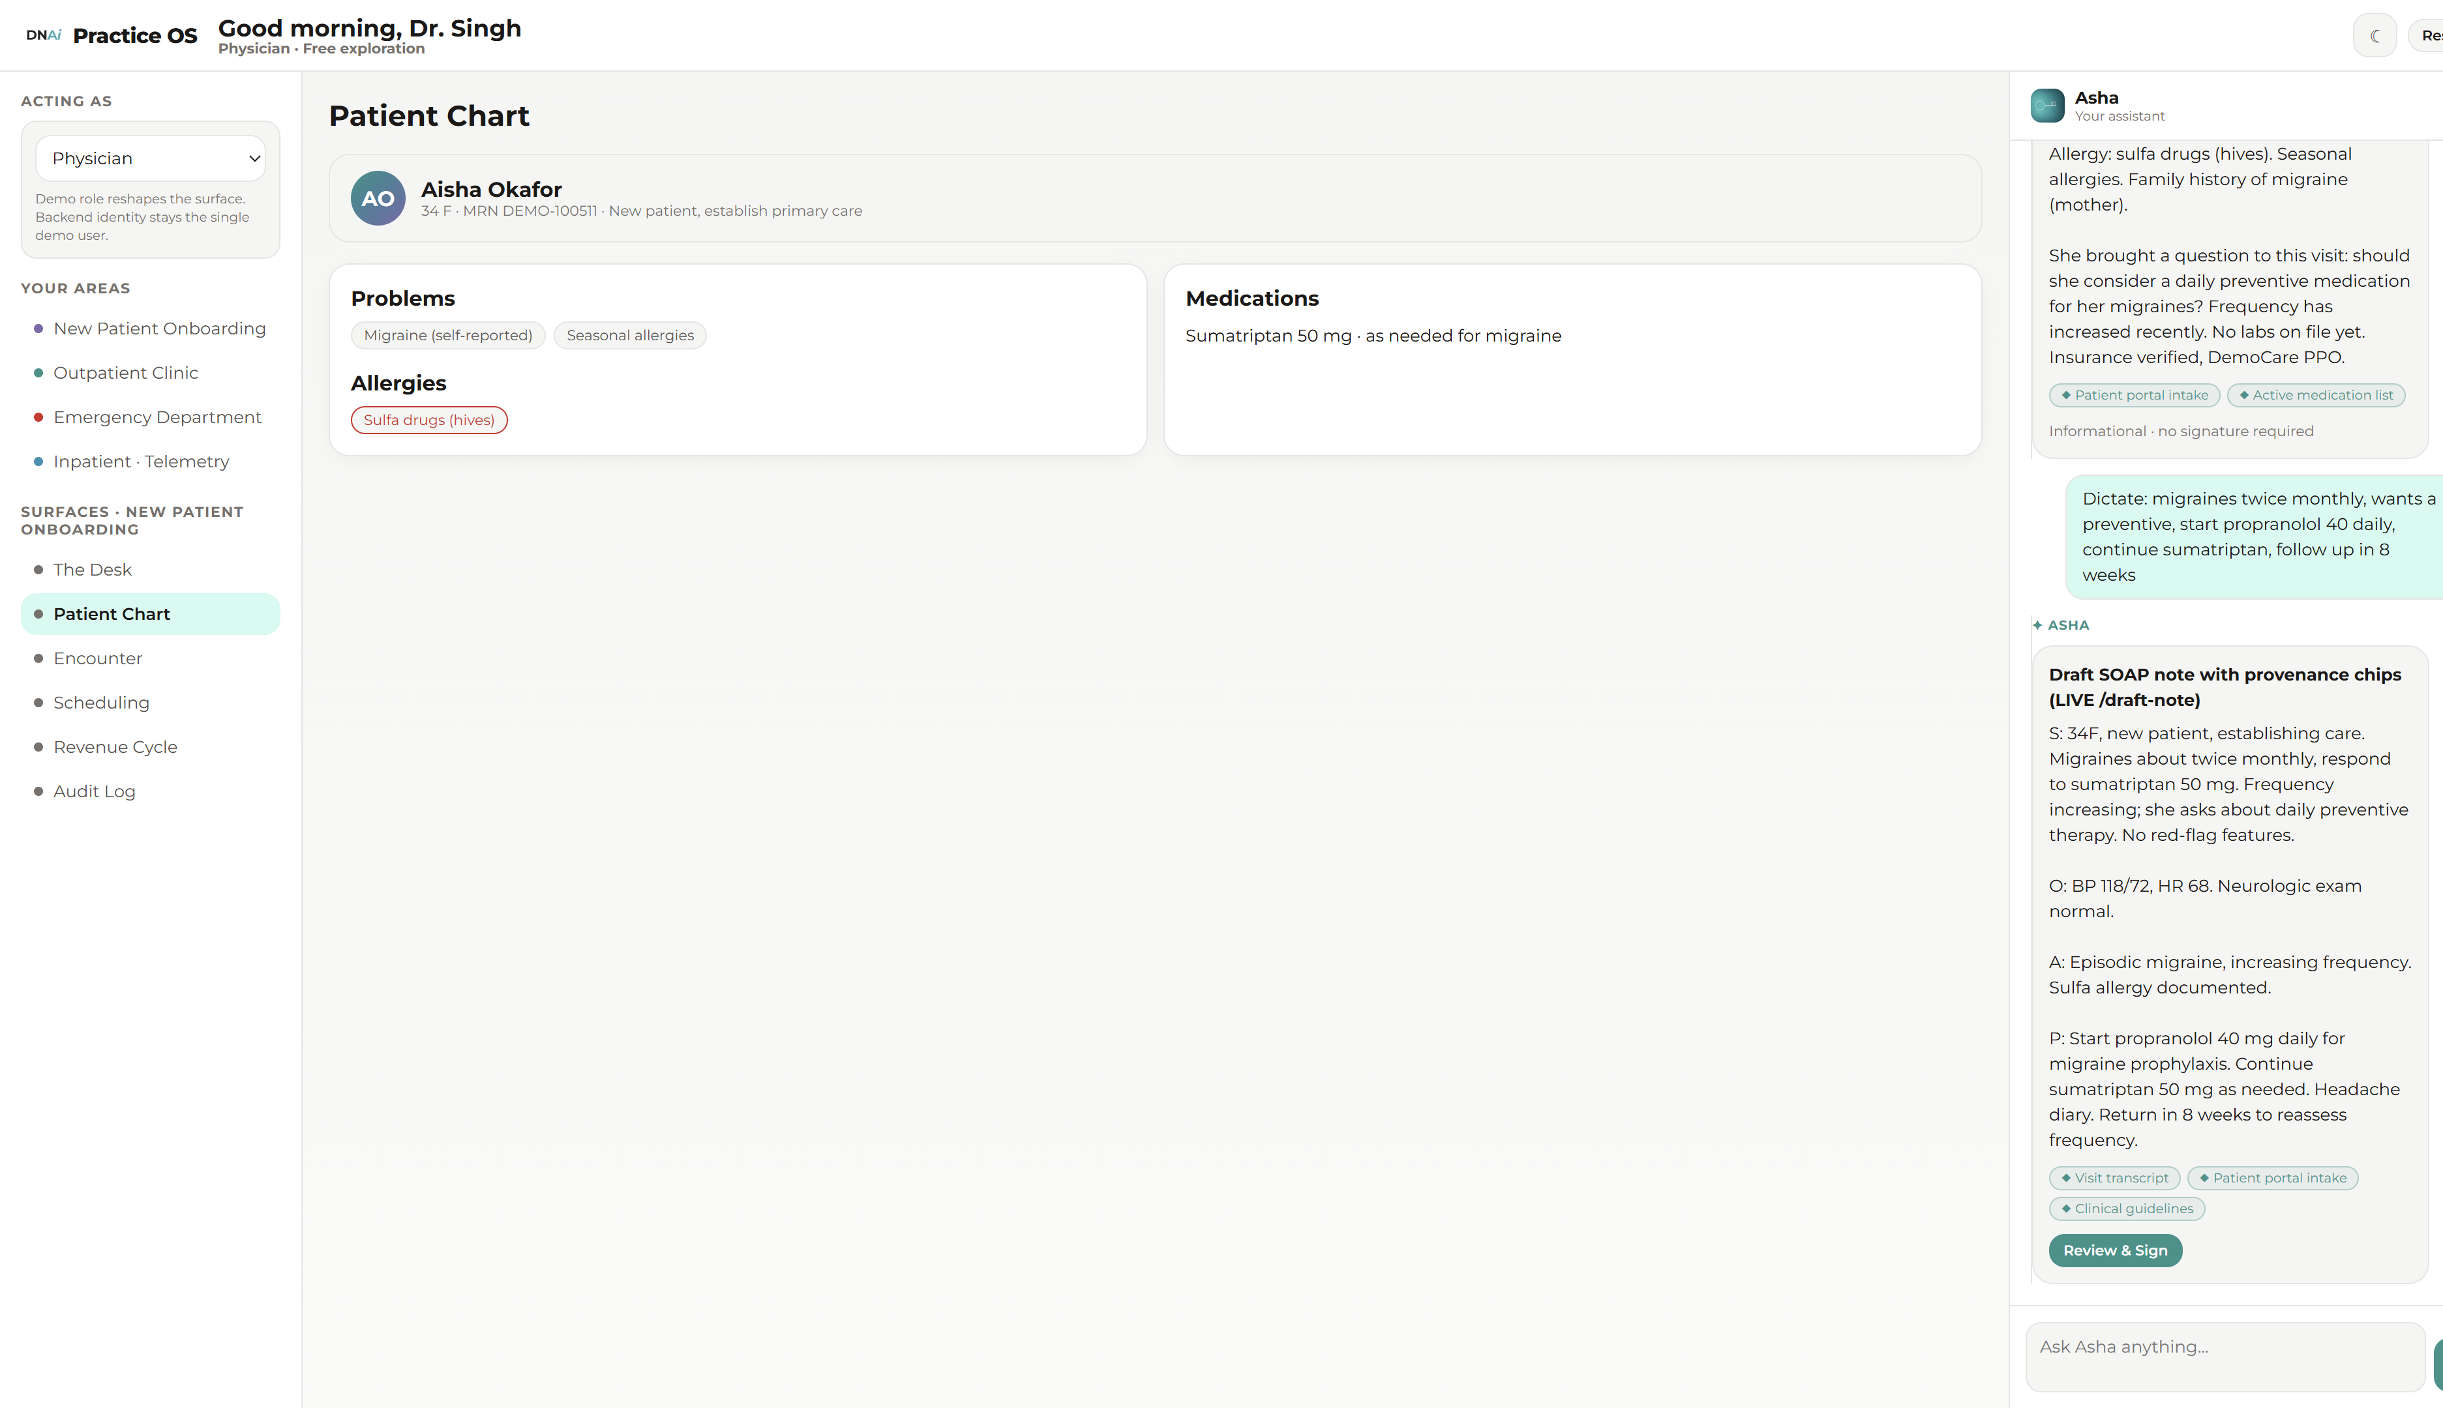Click Seasonal allergies problem chip
This screenshot has height=1408, width=2443.
(630, 336)
